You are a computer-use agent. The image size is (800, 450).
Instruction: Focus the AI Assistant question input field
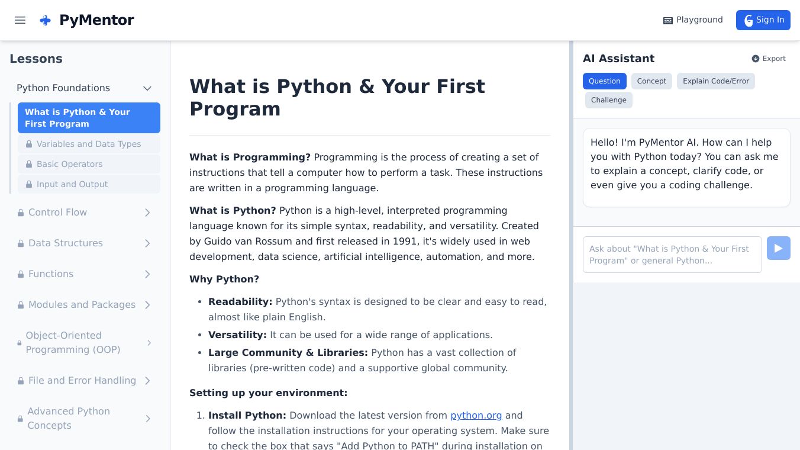(672, 255)
